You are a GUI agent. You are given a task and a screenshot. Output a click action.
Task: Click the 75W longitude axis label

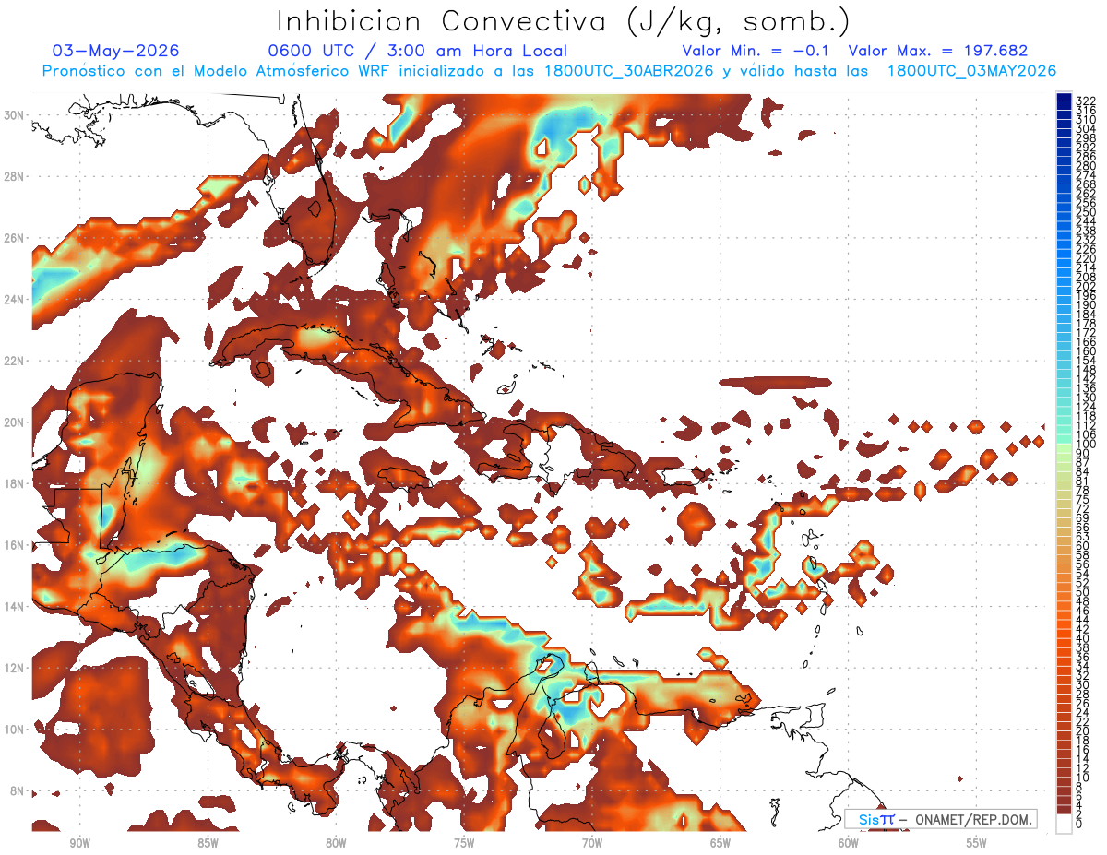pyautogui.click(x=464, y=843)
